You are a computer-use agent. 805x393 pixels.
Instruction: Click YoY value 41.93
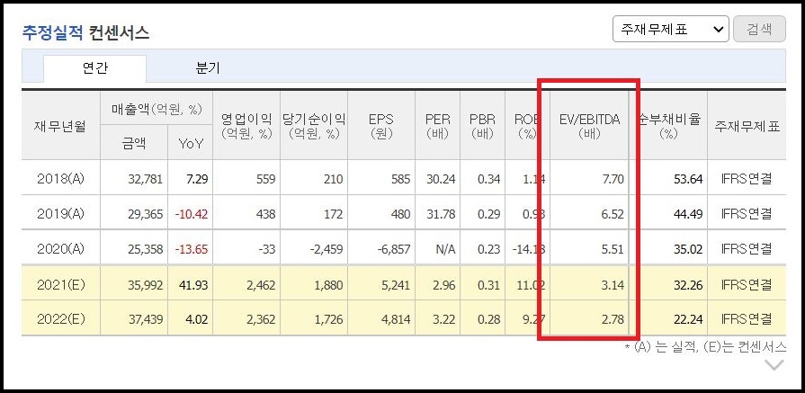pyautogui.click(x=193, y=285)
